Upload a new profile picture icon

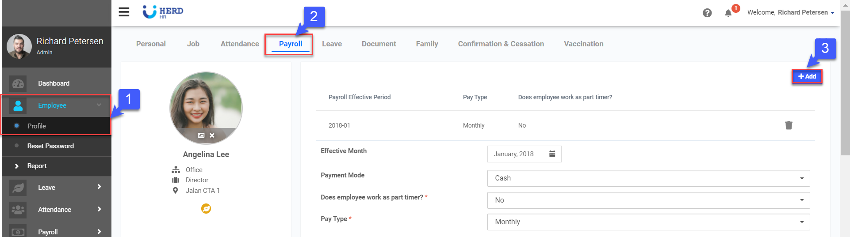pyautogui.click(x=201, y=135)
